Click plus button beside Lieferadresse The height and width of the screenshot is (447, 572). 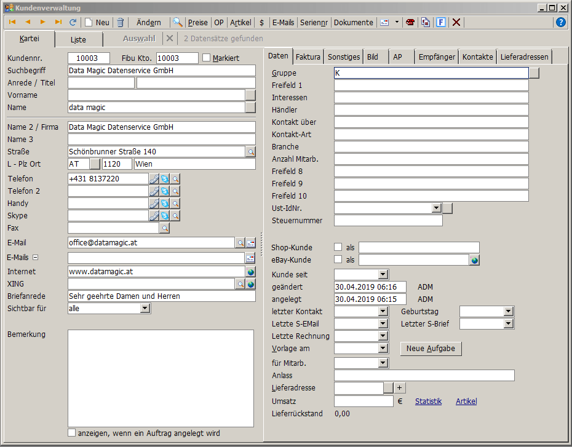pos(399,387)
